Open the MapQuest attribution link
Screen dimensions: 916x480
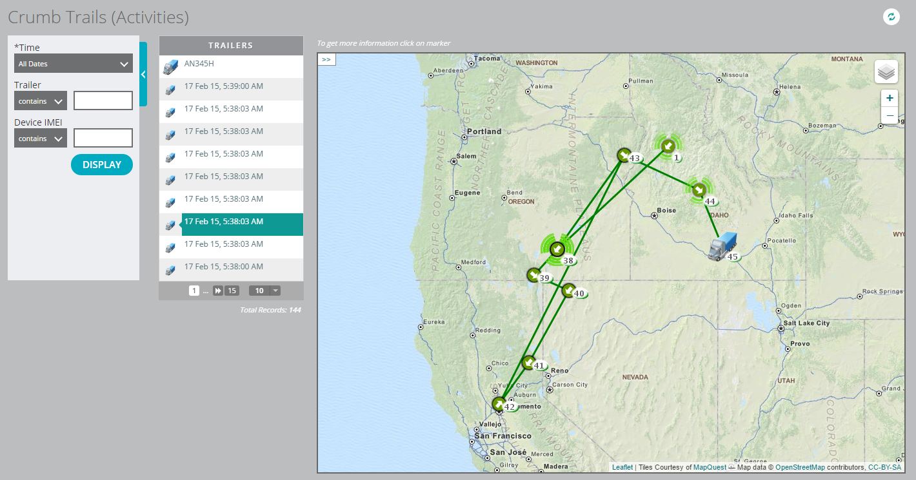[710, 467]
